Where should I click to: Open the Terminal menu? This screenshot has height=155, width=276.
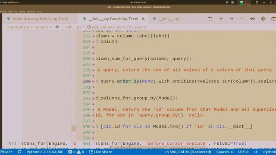(31, 12)
